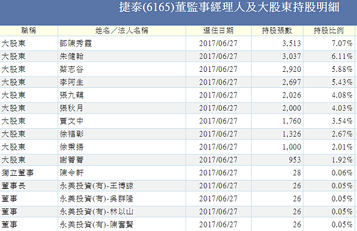This screenshot has width=357, height=231.
Task: Click the 獨立董事 title cell
Action: click(17, 173)
